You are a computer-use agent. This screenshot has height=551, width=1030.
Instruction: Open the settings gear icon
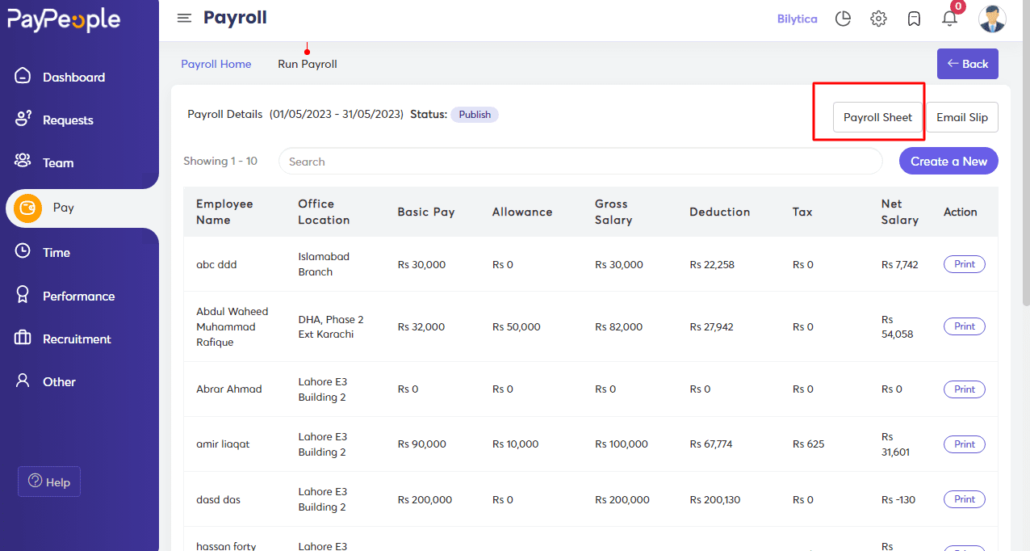point(878,19)
